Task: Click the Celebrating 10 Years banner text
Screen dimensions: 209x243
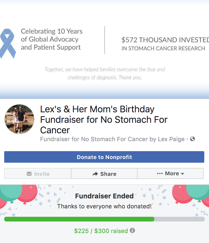Action: point(52,39)
